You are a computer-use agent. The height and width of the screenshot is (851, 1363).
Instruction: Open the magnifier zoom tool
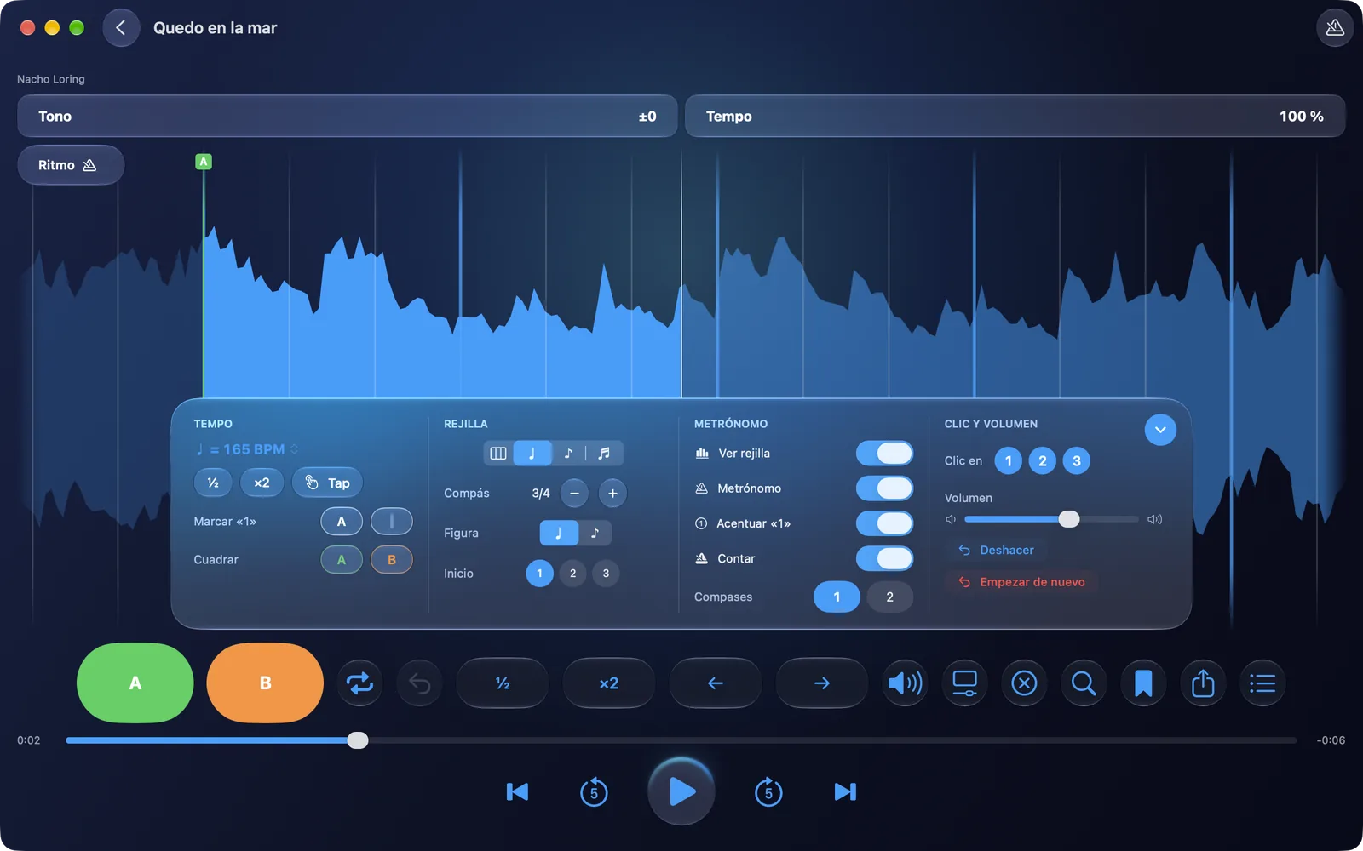click(x=1084, y=683)
